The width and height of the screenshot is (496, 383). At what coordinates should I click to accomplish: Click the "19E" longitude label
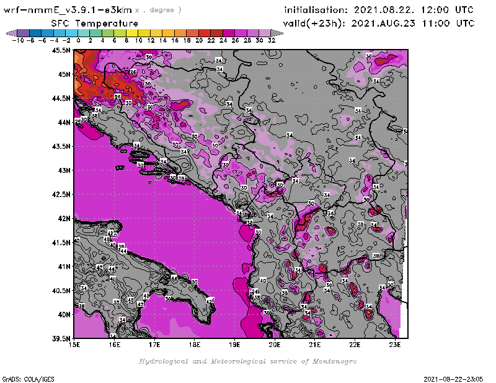pos(235,345)
